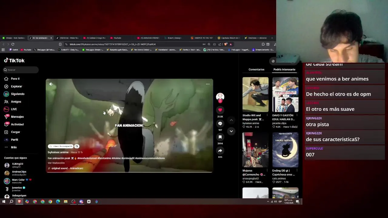Open Microsoft Edge from taskbar
Image resolution: width=388 pixels, height=218 pixels.
58,202
